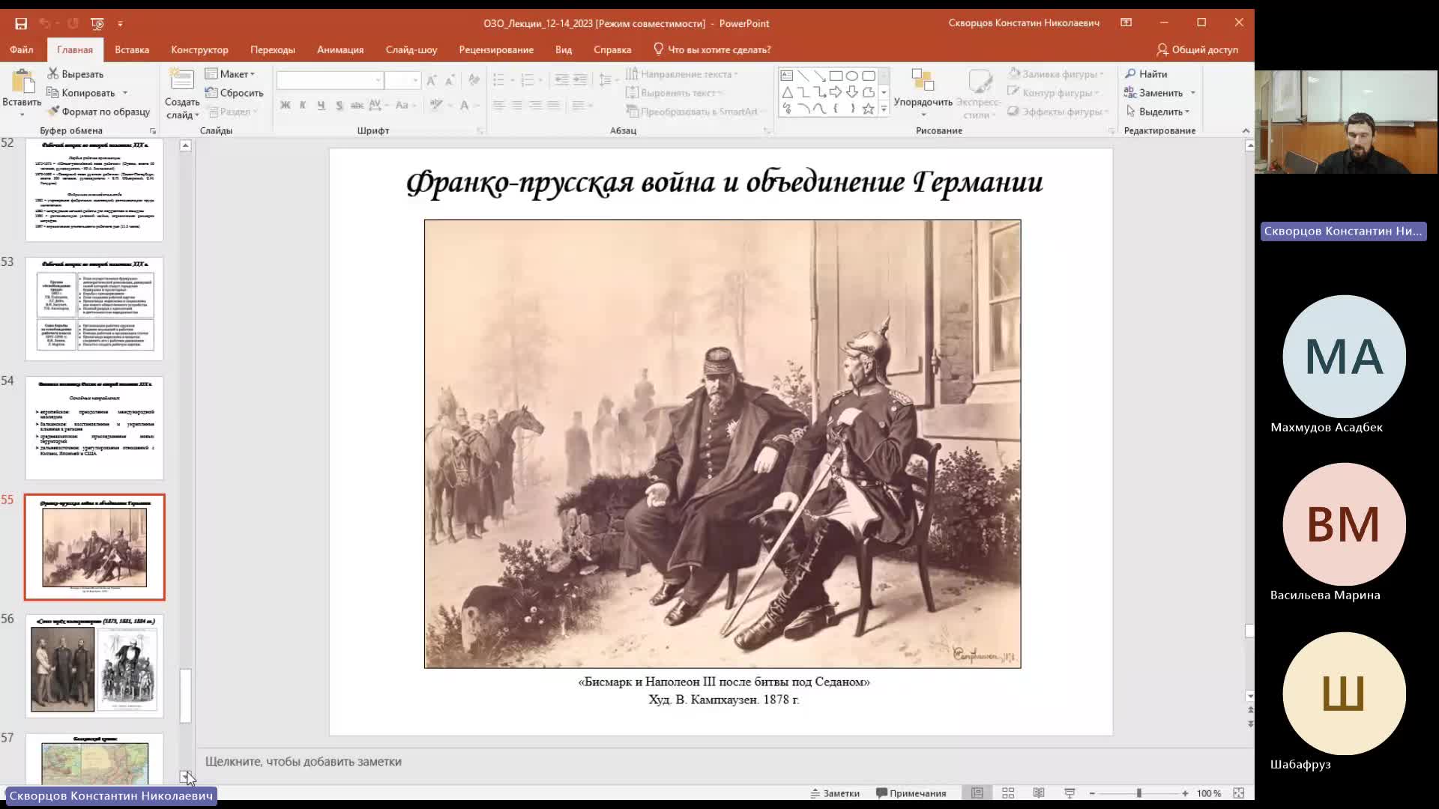This screenshot has height=809, width=1439.
Task: Switch to the Переходы tab
Action: point(273,49)
